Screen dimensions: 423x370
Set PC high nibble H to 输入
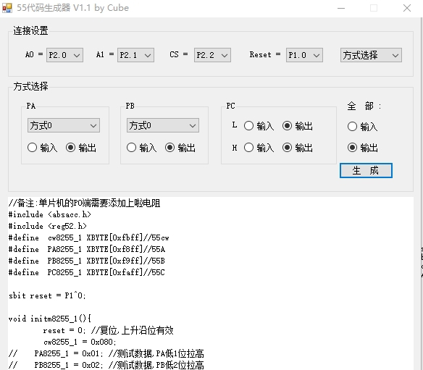point(259,148)
